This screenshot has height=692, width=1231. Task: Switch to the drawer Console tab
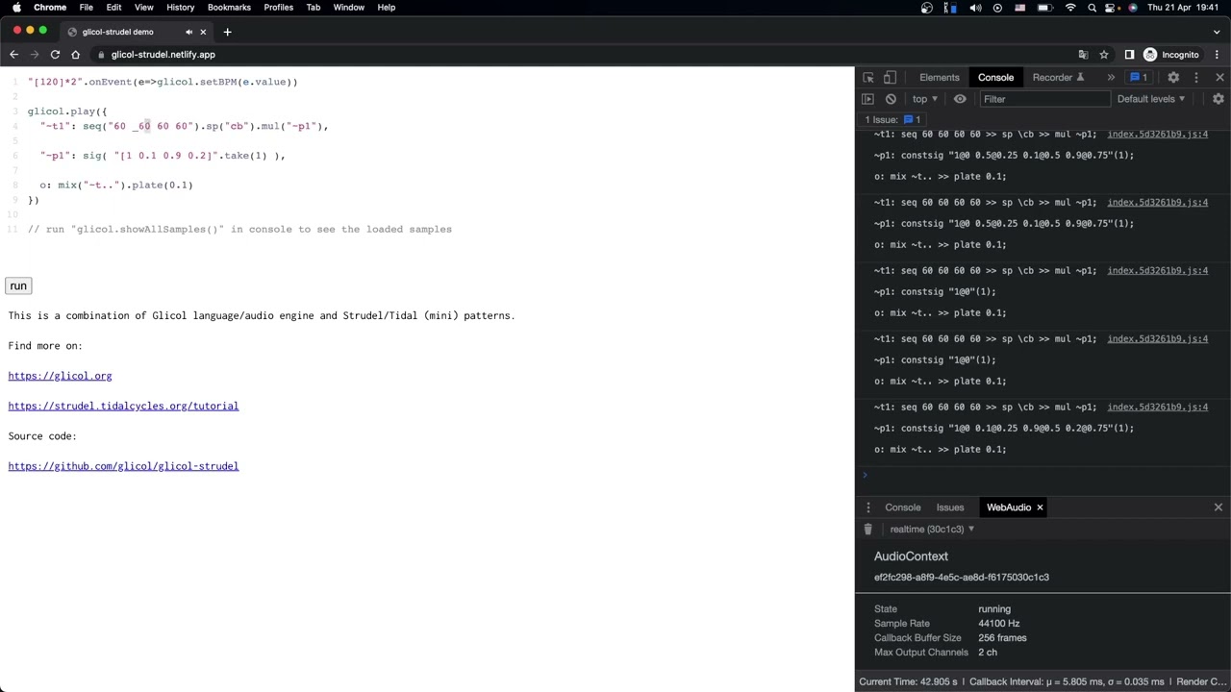tap(902, 507)
